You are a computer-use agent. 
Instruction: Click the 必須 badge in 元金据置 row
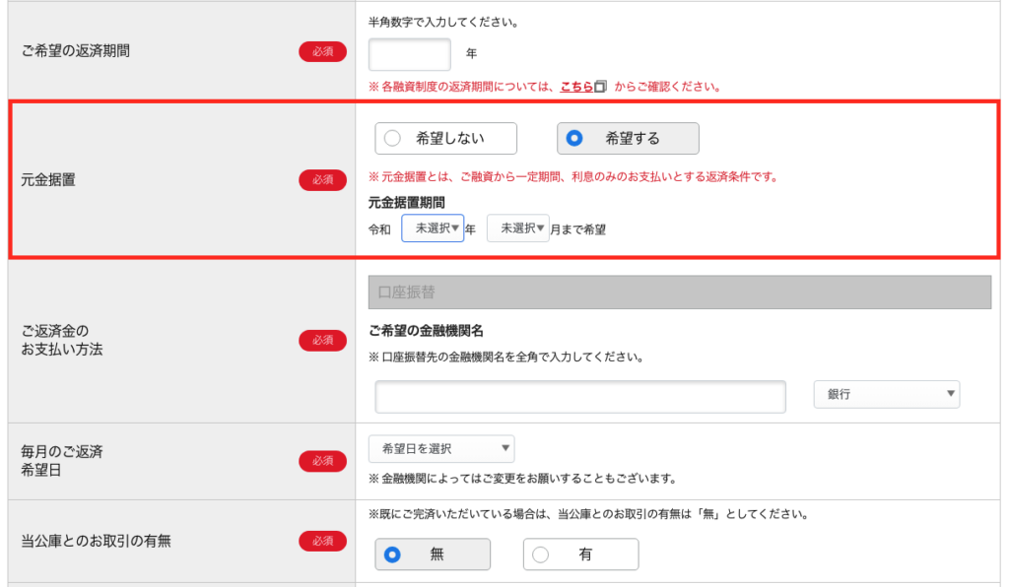[x=322, y=180]
